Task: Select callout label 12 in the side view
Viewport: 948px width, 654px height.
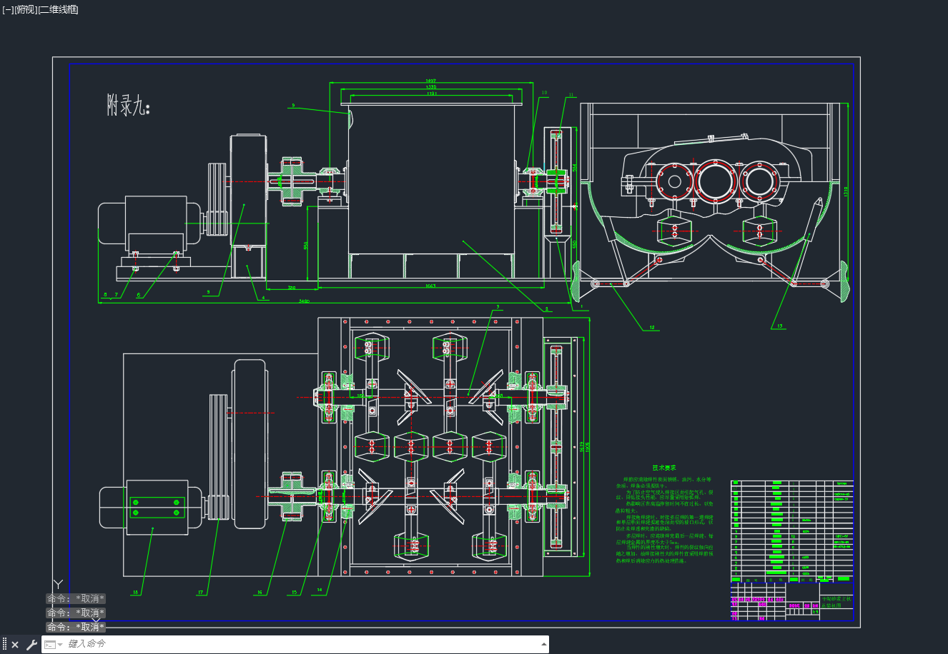Action: coord(651,328)
